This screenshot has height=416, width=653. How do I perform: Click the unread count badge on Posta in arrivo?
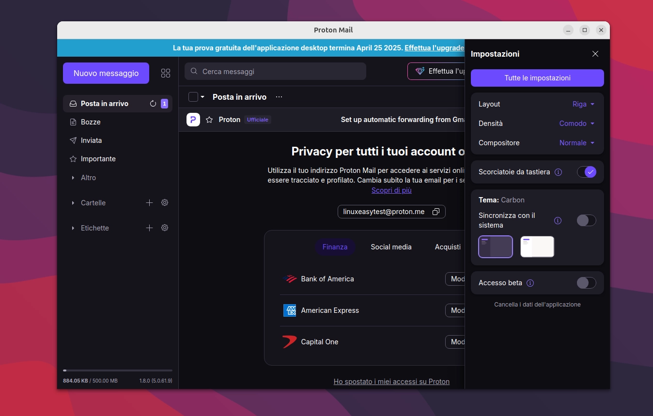point(164,104)
